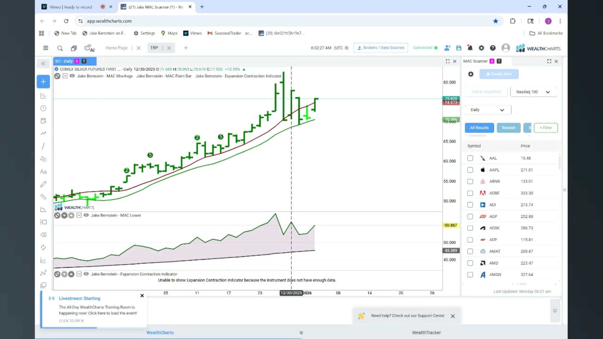603x339 pixels.
Task: Toggle visibility of MAC Lower indicator
Action: [86, 215]
